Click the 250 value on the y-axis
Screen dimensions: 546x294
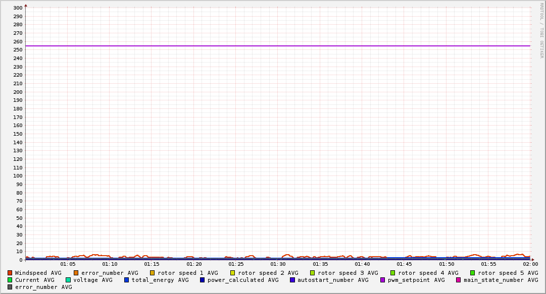tap(17, 50)
